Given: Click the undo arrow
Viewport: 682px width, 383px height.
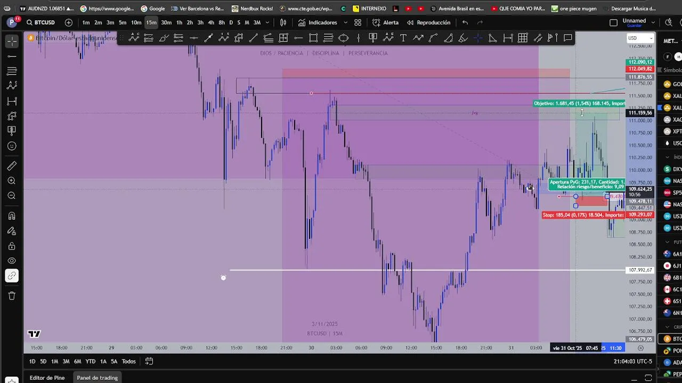Looking at the screenshot, I should tap(465, 22).
